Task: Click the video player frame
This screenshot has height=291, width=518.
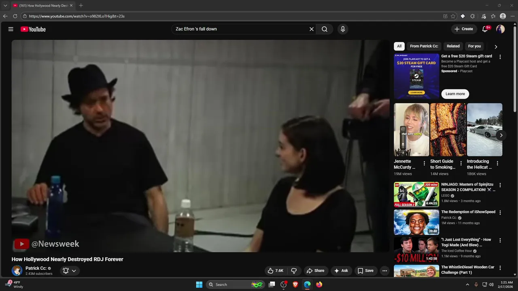Action: (200, 146)
